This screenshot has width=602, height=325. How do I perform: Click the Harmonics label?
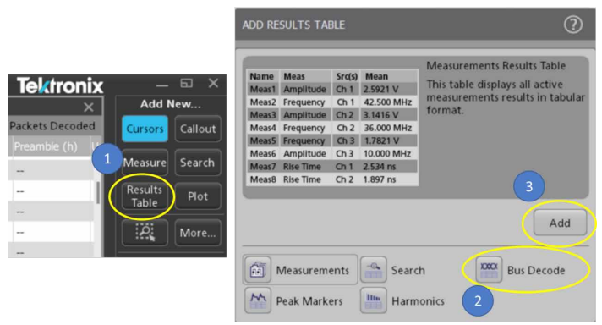click(418, 300)
